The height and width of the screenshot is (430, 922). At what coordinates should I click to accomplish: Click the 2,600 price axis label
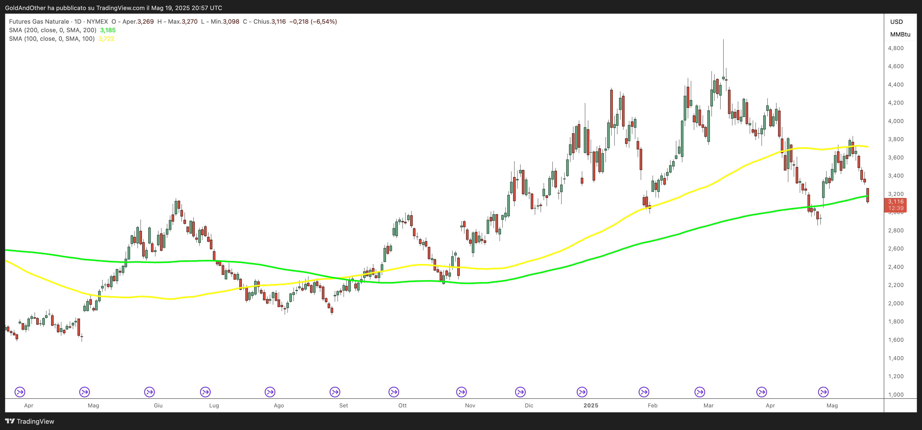point(896,249)
